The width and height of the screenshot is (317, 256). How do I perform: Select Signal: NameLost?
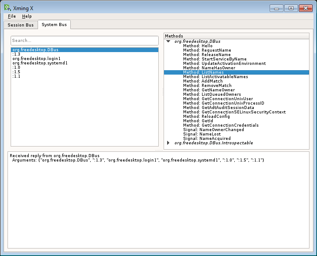coord(202,135)
